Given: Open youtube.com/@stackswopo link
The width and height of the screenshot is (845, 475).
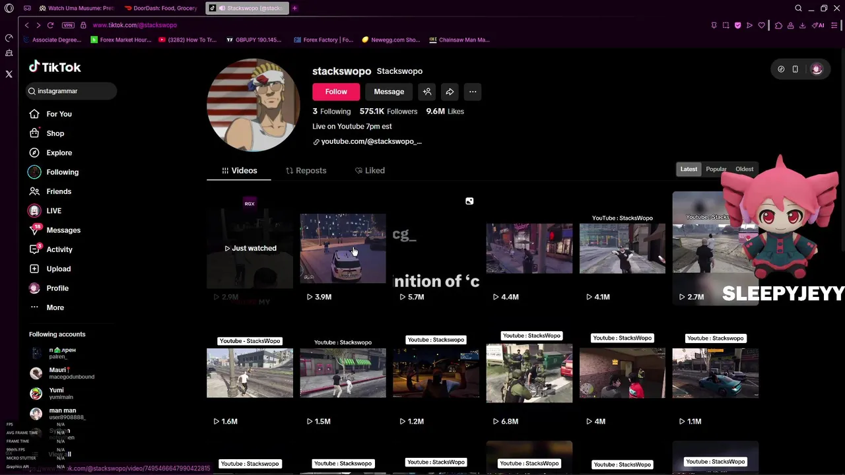Looking at the screenshot, I should 367,141.
